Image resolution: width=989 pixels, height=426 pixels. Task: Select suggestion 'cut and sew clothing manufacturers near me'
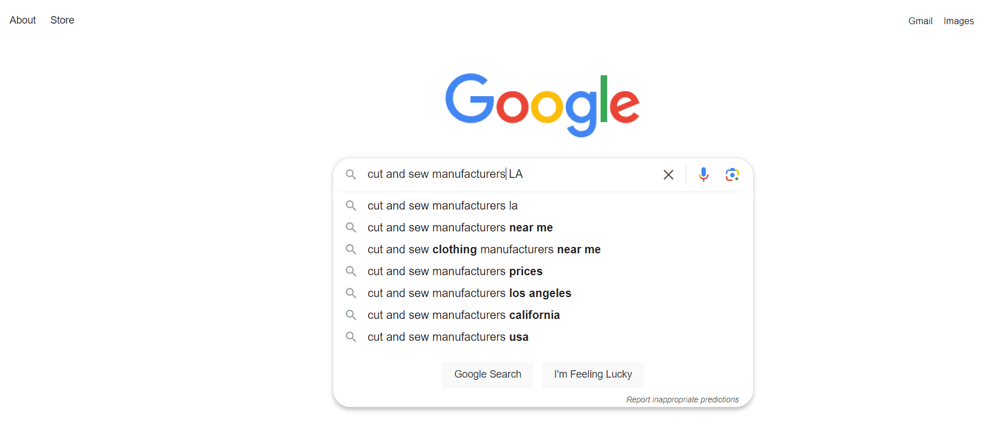pyautogui.click(x=484, y=249)
